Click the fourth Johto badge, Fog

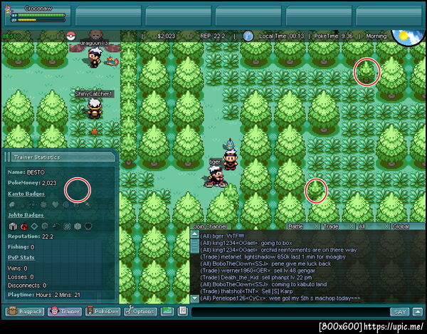[x=45, y=226]
